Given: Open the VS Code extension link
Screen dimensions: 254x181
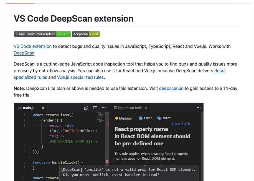Looking at the screenshot, I should (33, 46).
